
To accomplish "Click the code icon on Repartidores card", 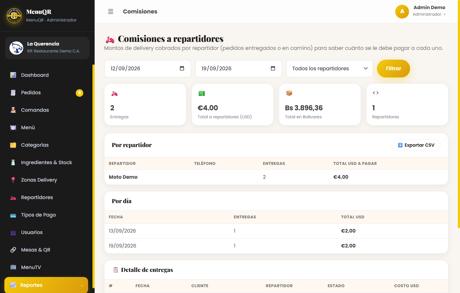I will 376,93.
